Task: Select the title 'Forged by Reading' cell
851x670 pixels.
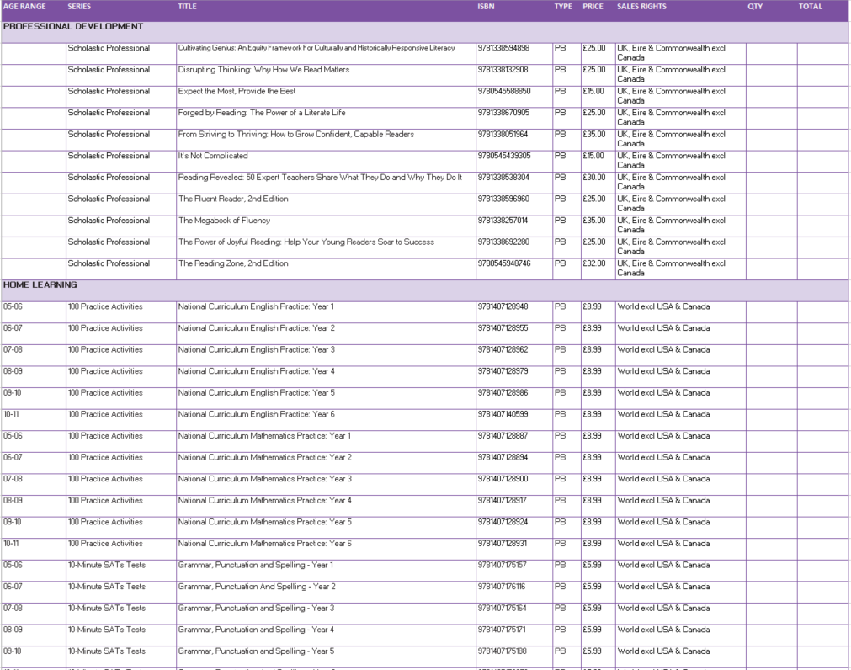Action: click(x=262, y=113)
